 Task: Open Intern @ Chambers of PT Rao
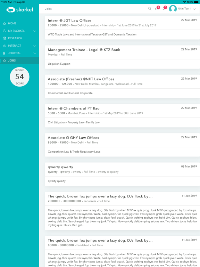tap(74, 108)
